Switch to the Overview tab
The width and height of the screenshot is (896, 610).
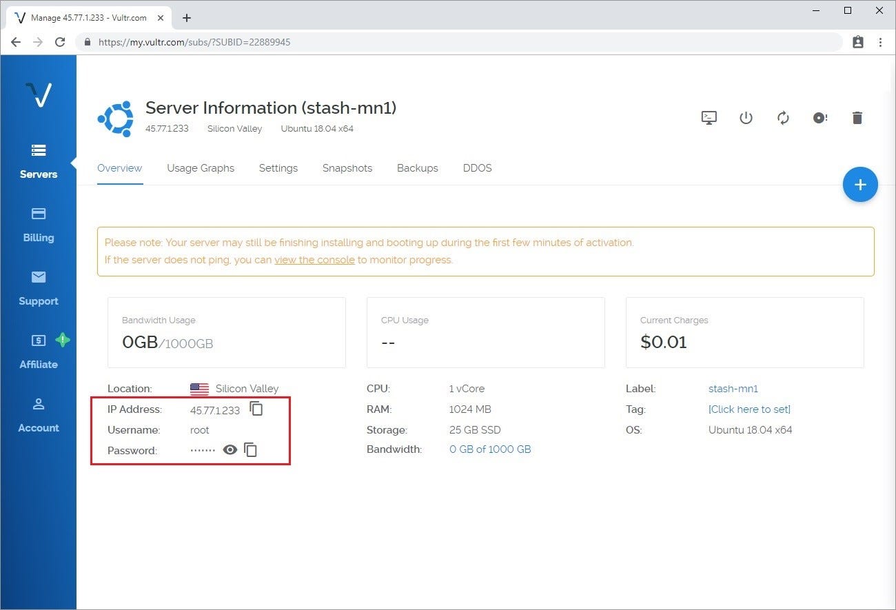[119, 168]
